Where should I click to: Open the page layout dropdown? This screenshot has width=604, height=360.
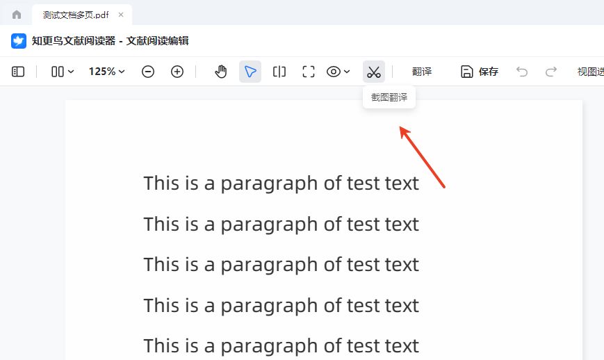62,72
